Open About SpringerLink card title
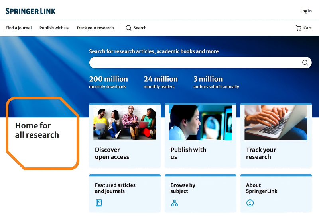 (262, 188)
